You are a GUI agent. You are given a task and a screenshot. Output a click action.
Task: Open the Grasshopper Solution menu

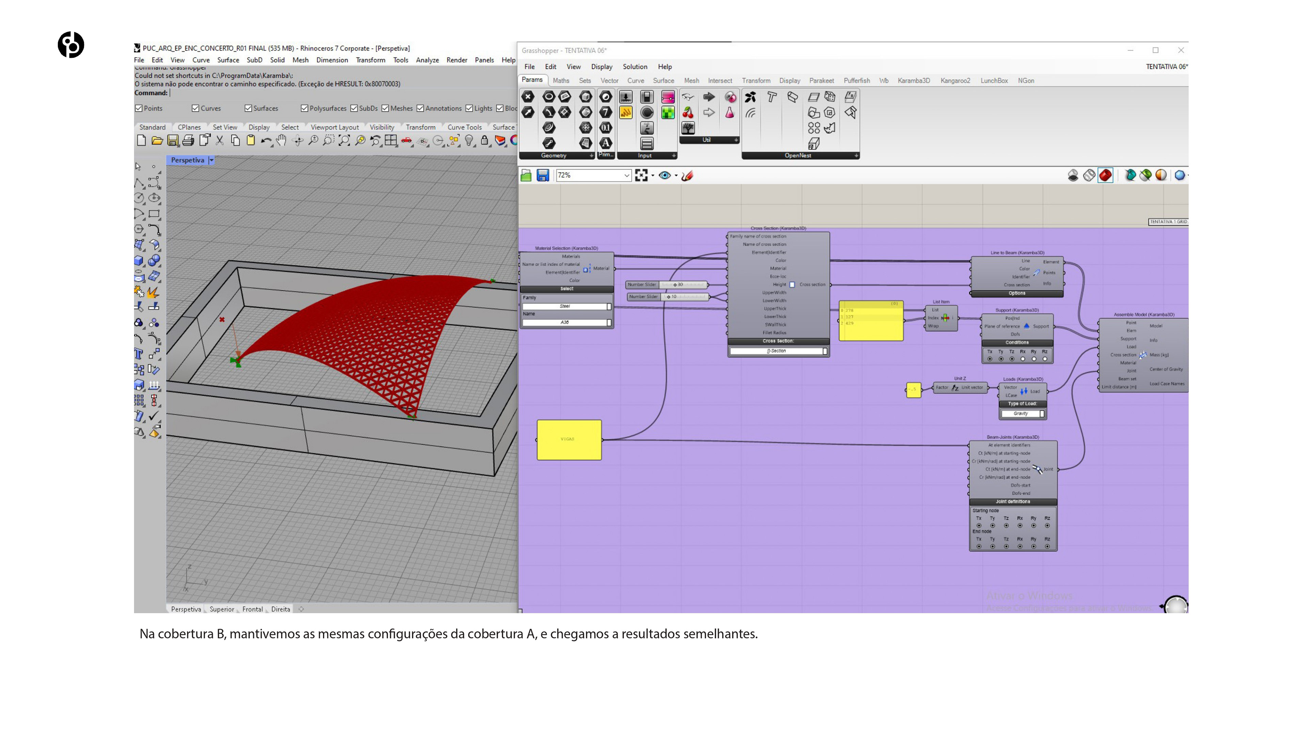[x=635, y=66]
